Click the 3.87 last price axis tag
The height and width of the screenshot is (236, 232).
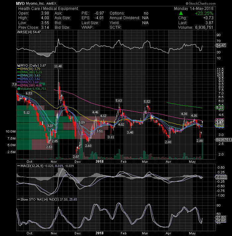point(219,122)
